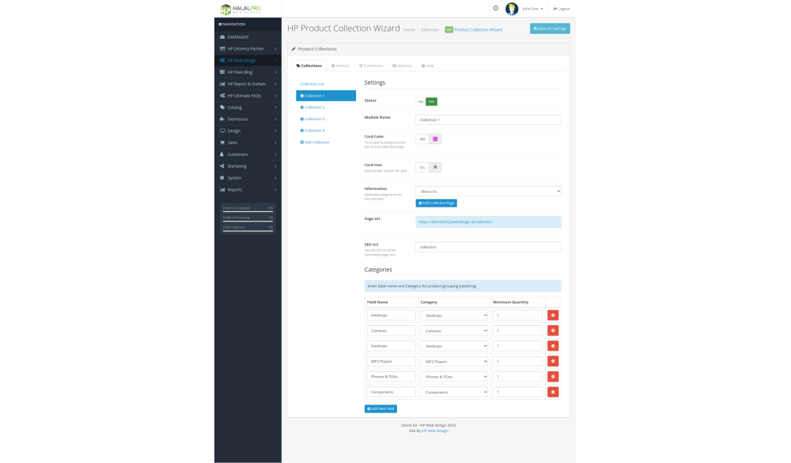Open the Cameras category dropdown
791x463 pixels.
click(x=454, y=331)
